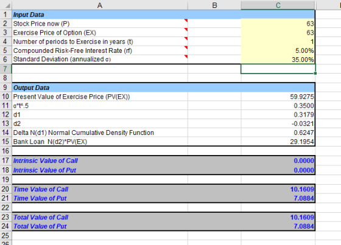This screenshot has width=341, height=245.
Task: Select Time Value of Put 7.0884 cell
Action: click(x=278, y=198)
